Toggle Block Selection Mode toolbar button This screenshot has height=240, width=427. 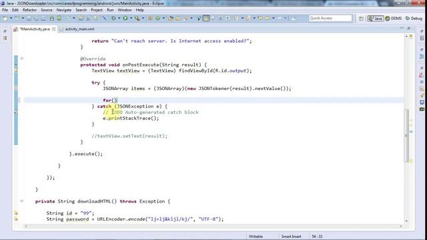coord(220,18)
